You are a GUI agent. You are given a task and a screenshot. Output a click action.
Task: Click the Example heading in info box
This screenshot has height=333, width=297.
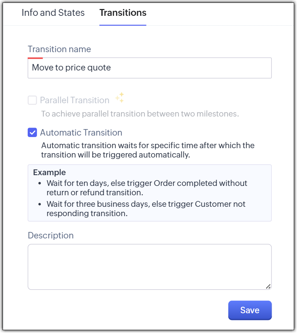(50, 172)
